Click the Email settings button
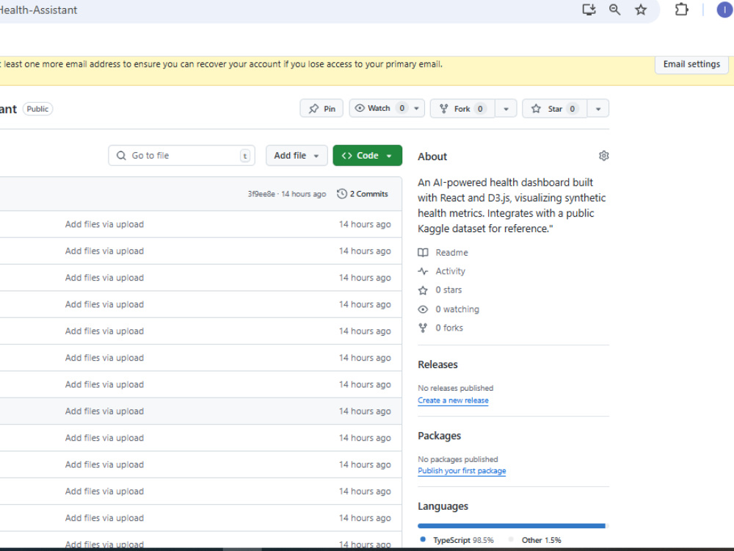 coord(691,64)
